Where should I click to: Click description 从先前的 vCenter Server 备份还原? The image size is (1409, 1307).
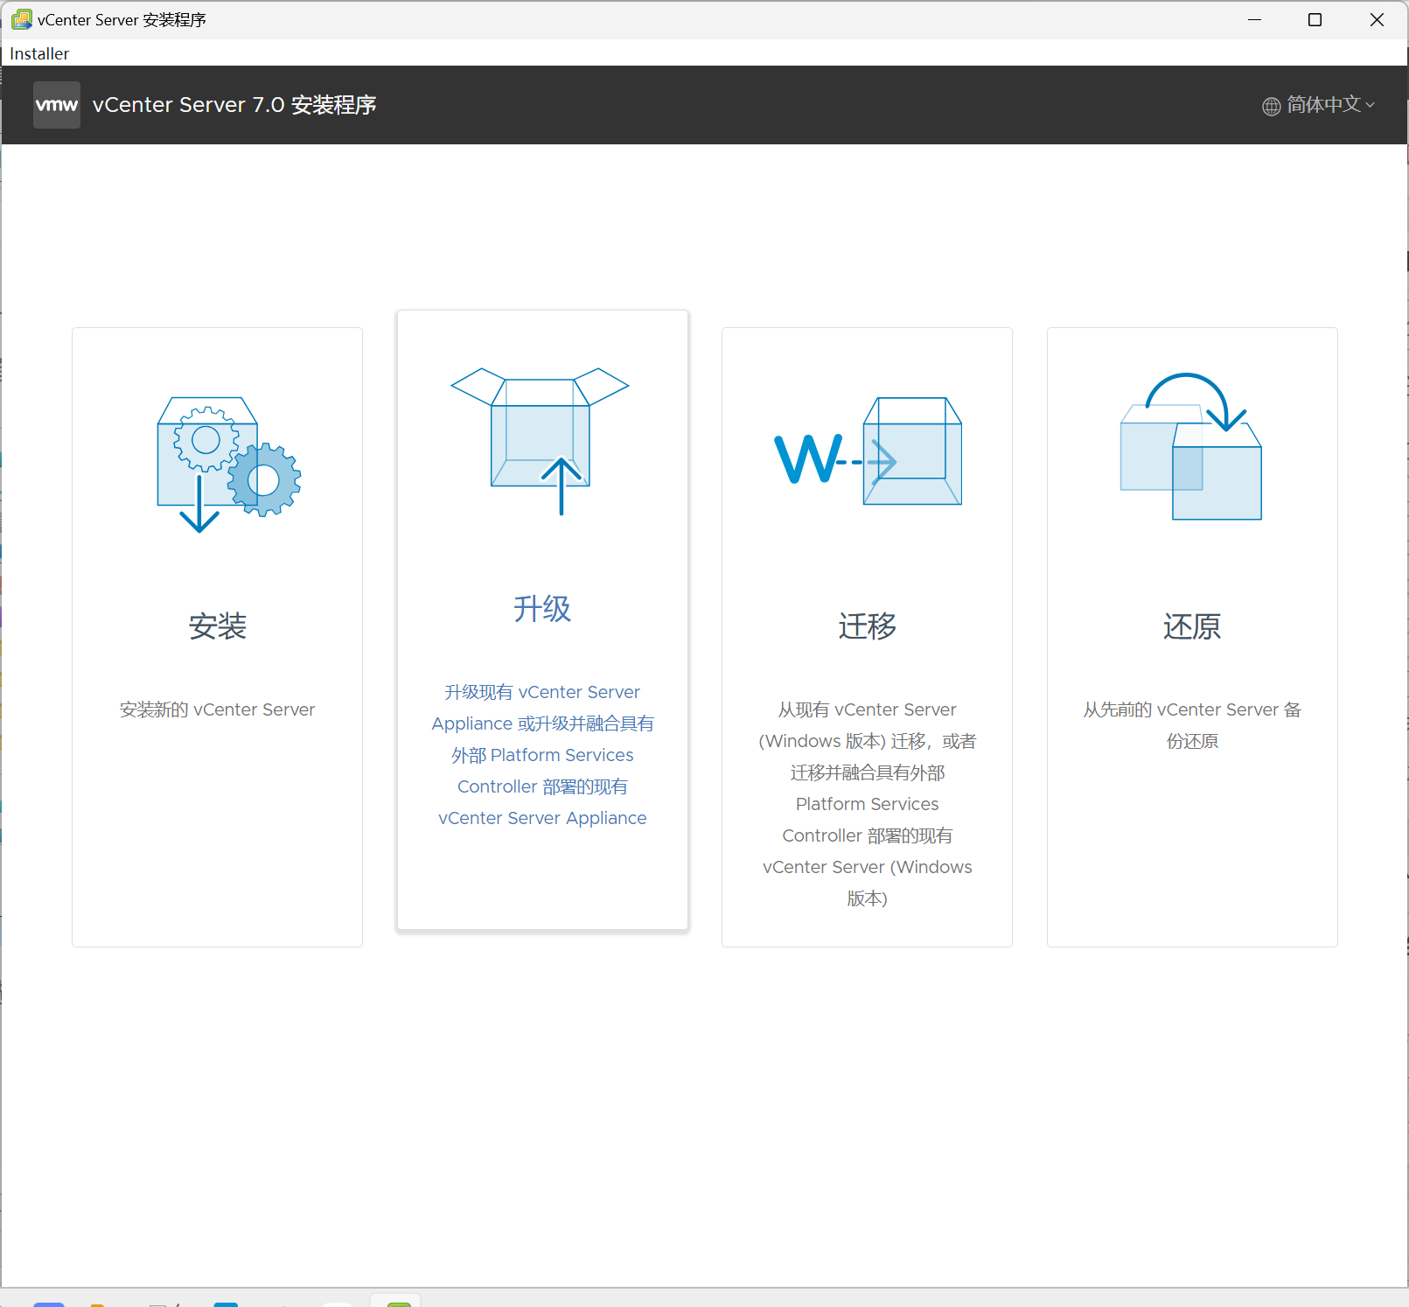coord(1192,725)
